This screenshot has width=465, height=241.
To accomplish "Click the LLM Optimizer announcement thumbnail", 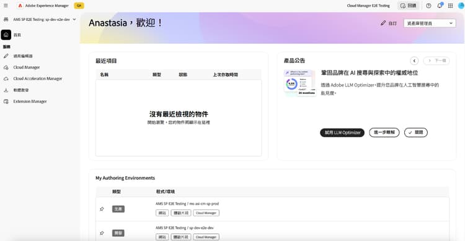I will pyautogui.click(x=300, y=83).
